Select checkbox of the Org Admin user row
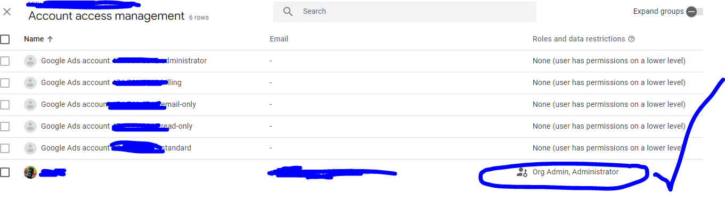 click(5, 172)
